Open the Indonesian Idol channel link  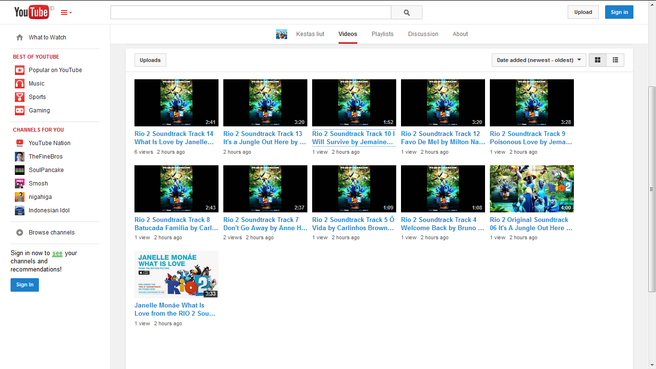click(49, 210)
